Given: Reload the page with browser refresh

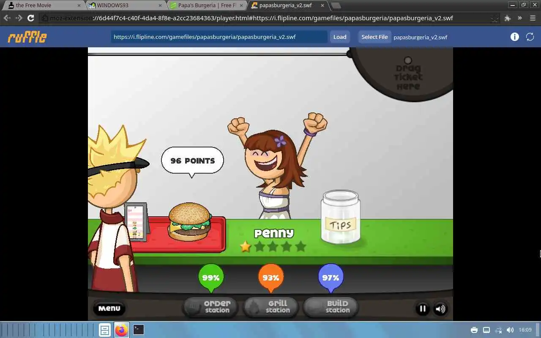Looking at the screenshot, I should 30,18.
